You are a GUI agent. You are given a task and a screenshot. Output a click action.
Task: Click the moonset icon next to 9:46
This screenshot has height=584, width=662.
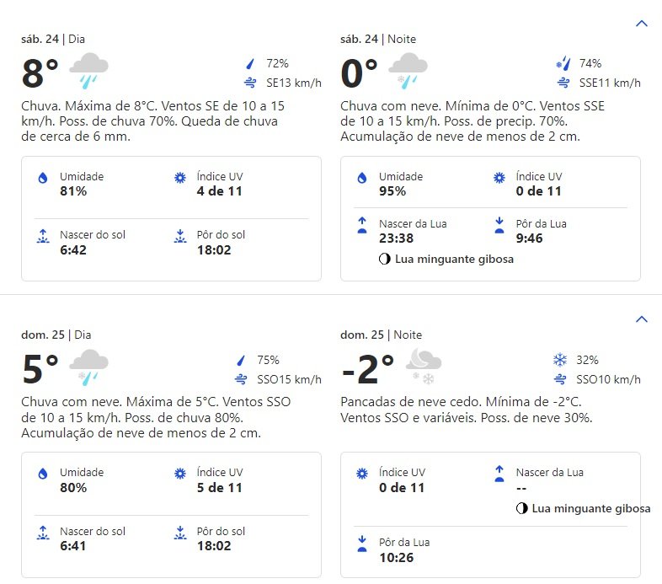pyautogui.click(x=499, y=225)
